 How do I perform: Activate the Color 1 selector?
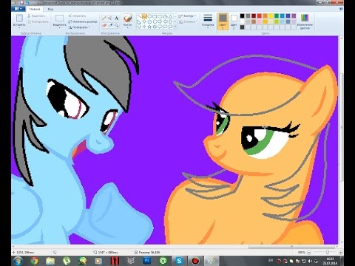point(223,21)
